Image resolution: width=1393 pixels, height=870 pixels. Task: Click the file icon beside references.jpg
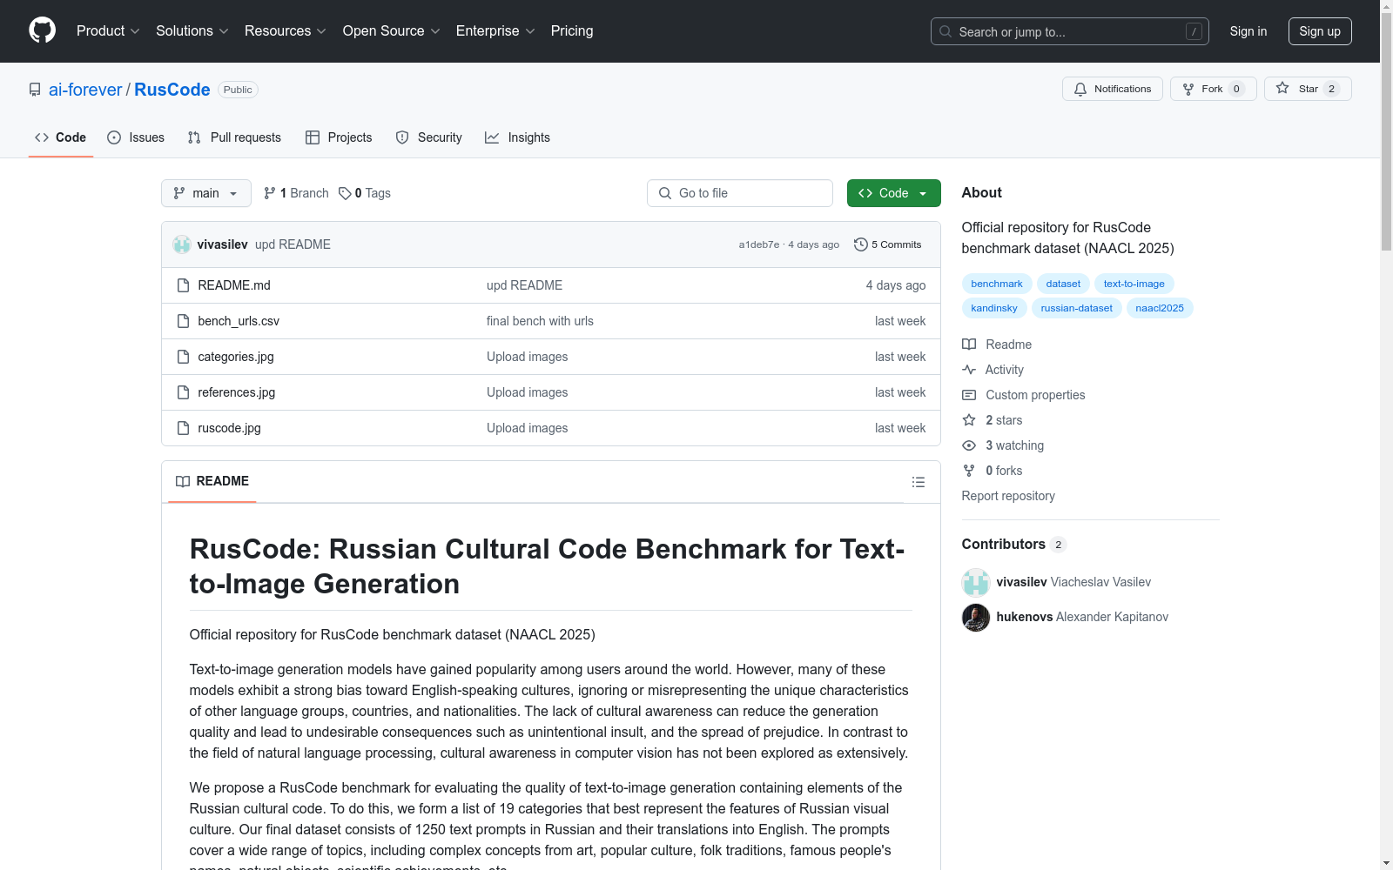183,392
